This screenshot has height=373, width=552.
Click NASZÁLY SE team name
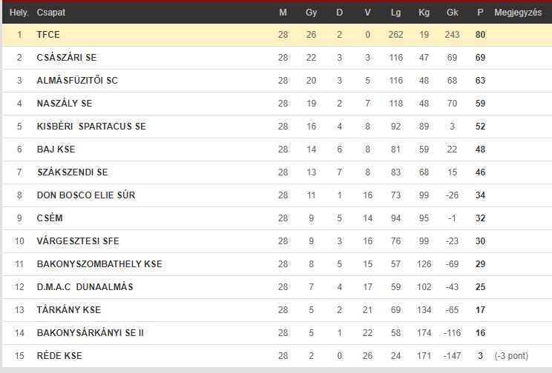65,104
